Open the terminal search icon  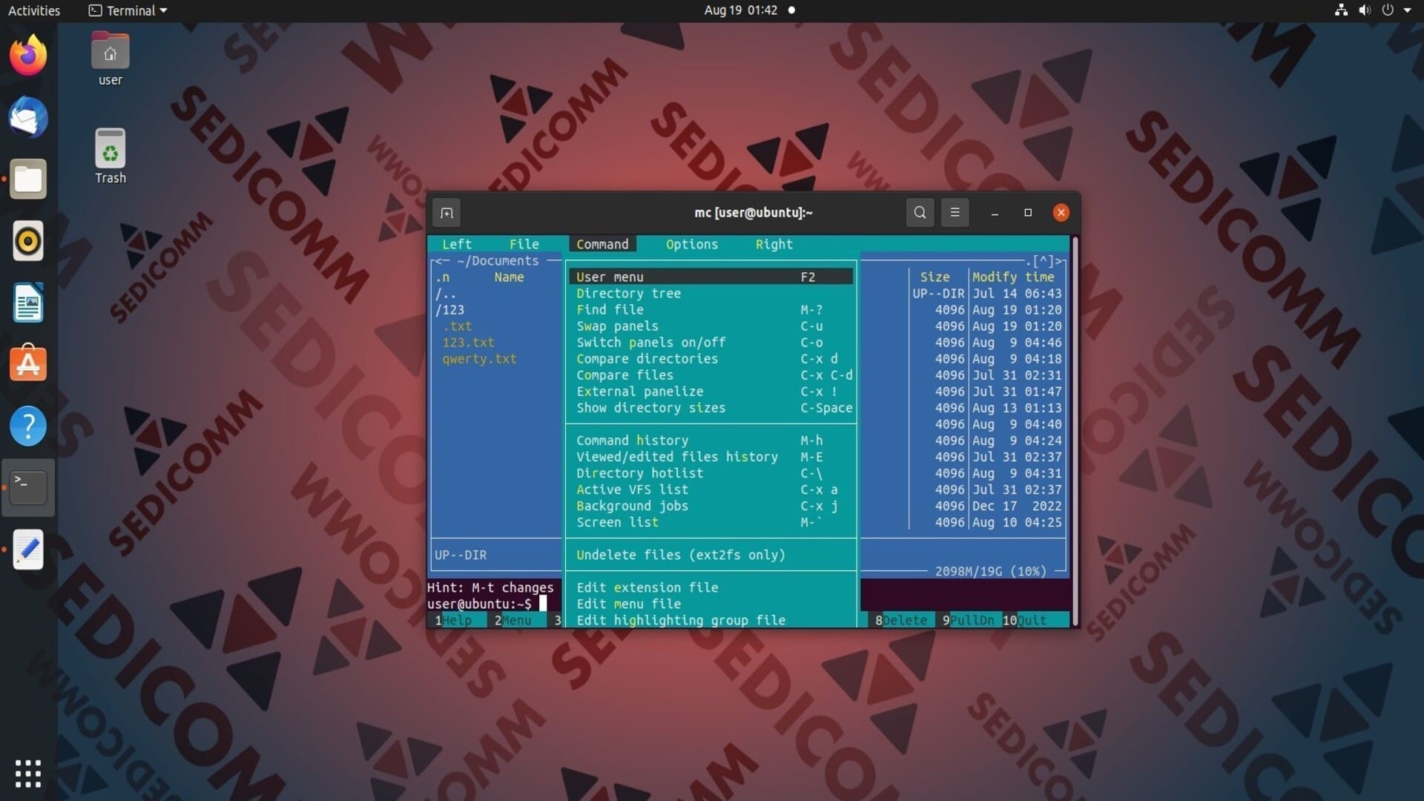(920, 213)
